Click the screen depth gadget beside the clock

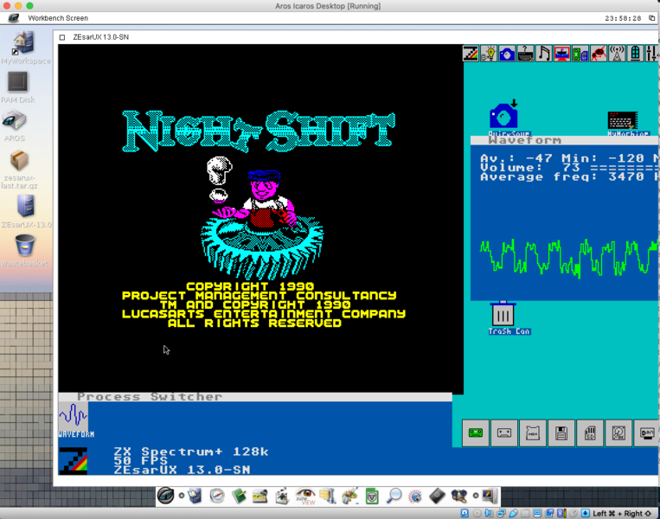tap(651, 18)
